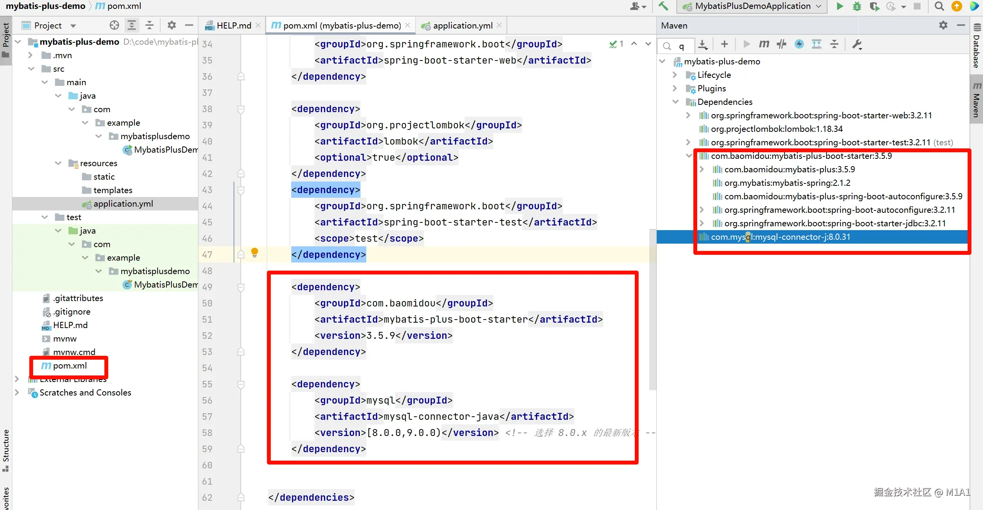Click Download Sources icon in Maven toolbar
Viewport: 983px width, 510px height.
703,44
